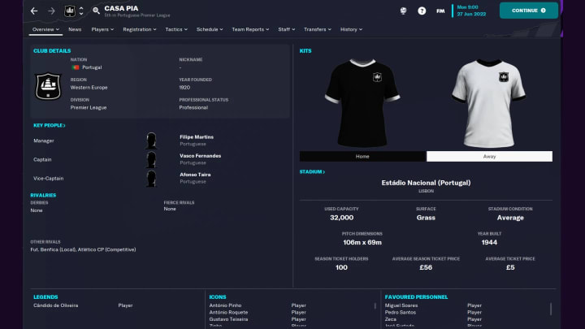The height and width of the screenshot is (329, 585).
Task: Click Gustavo Teixeira in Icons
Action: tap(228, 319)
